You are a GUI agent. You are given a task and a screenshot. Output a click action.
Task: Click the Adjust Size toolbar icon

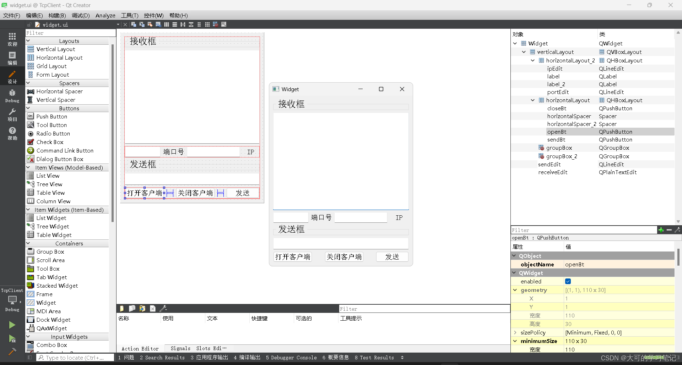click(224, 24)
